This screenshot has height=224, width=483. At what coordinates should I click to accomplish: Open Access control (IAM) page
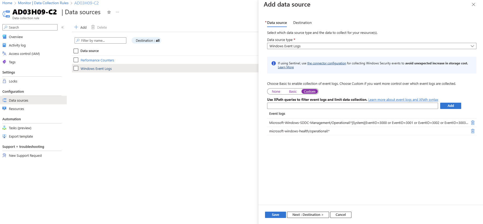(x=24, y=54)
